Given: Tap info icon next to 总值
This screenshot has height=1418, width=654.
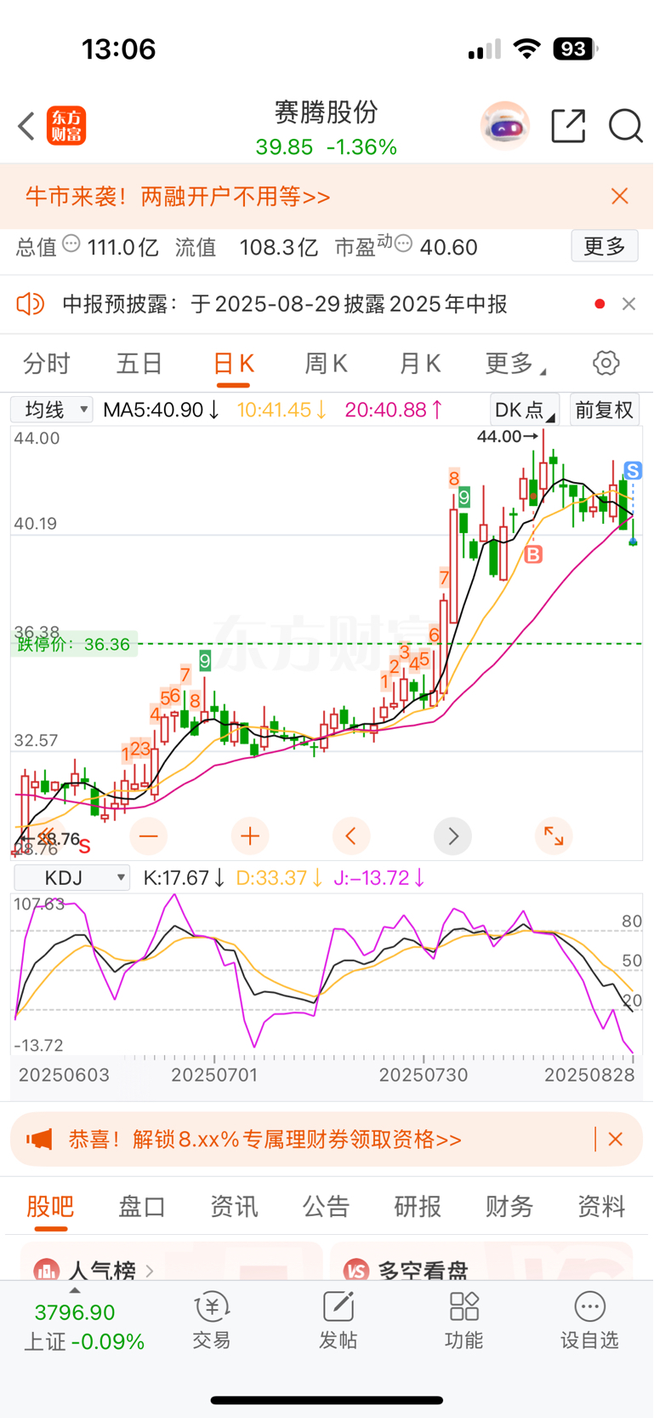Looking at the screenshot, I should coord(71,244).
